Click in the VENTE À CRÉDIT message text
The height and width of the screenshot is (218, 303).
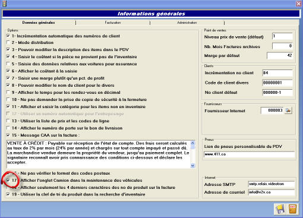98,153
